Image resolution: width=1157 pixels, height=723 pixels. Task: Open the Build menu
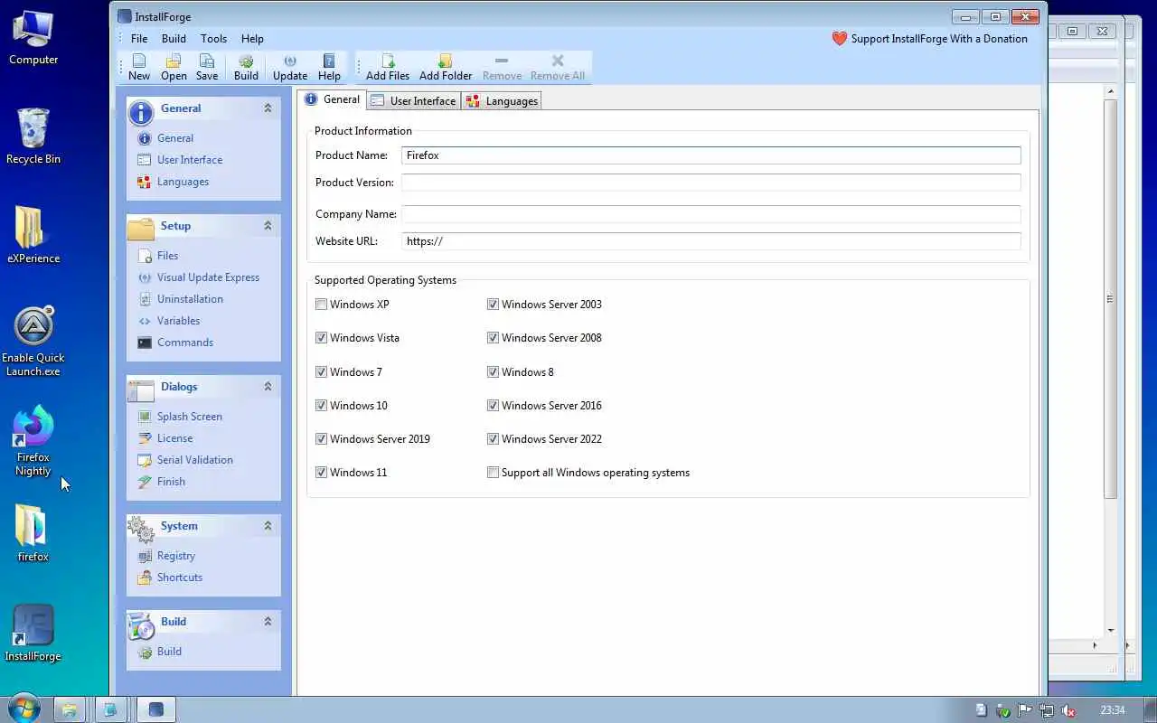pyautogui.click(x=174, y=39)
